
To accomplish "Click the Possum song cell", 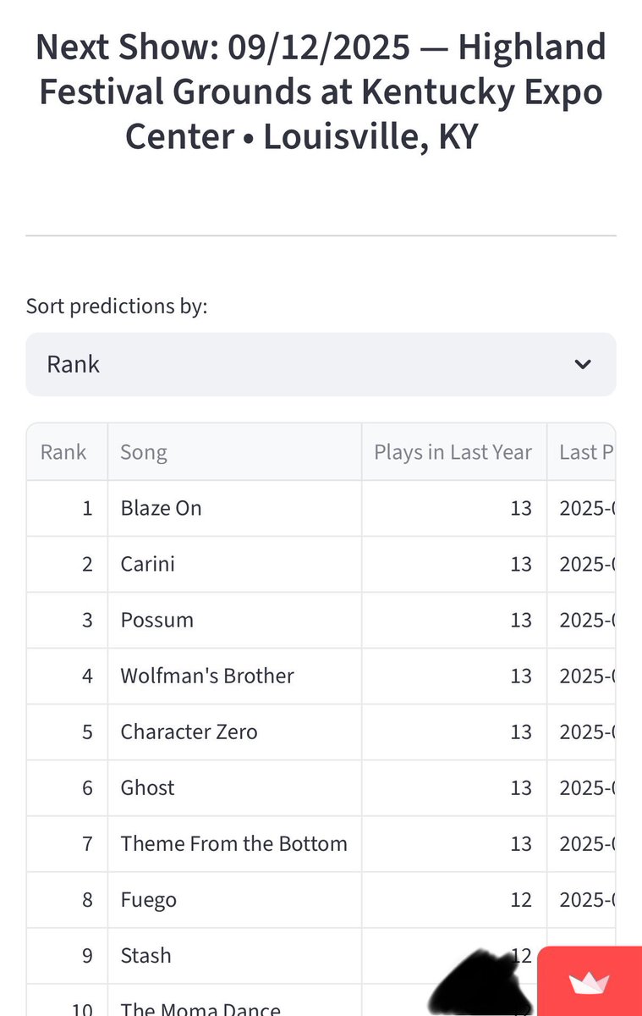I will click(x=157, y=620).
